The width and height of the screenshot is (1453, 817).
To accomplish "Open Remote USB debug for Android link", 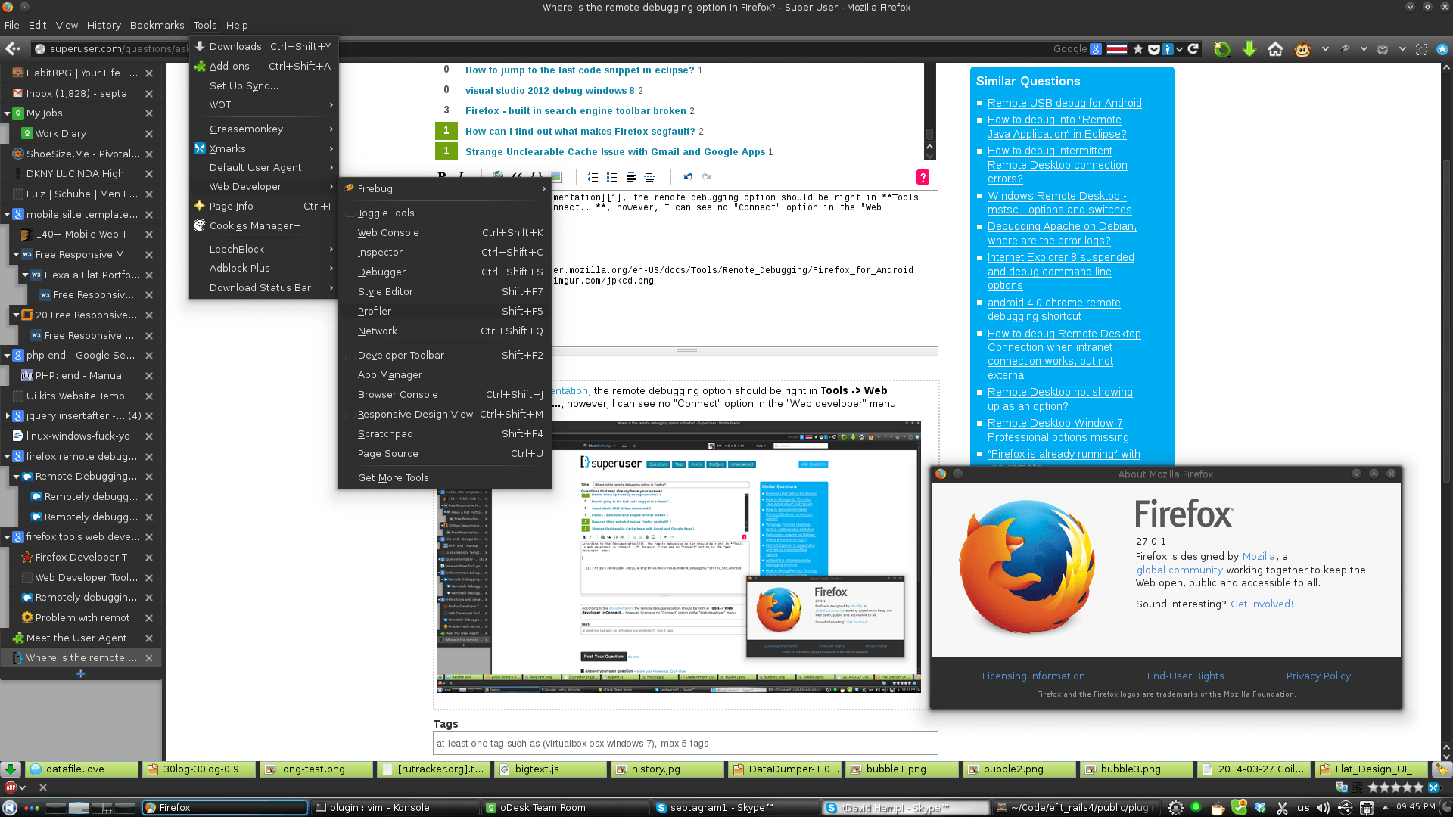I will (x=1064, y=104).
